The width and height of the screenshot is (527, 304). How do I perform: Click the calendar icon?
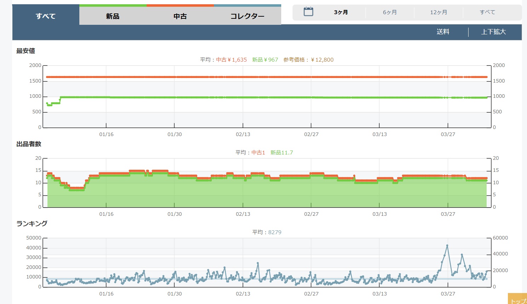pyautogui.click(x=308, y=12)
